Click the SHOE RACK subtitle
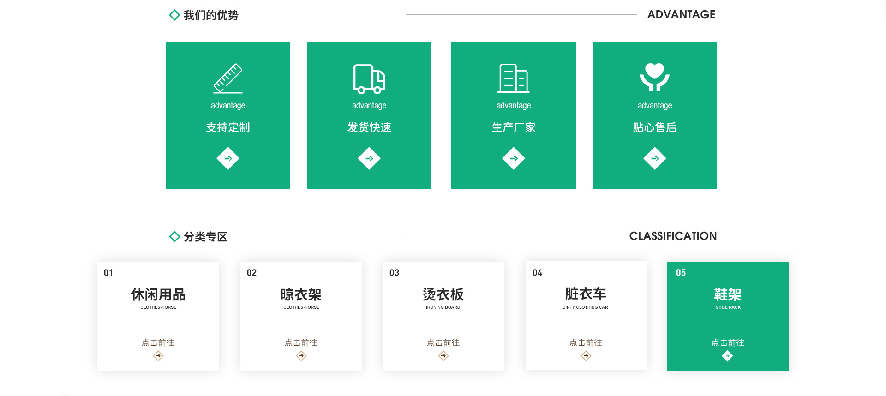Image resolution: width=886 pixels, height=396 pixels. pos(728,307)
